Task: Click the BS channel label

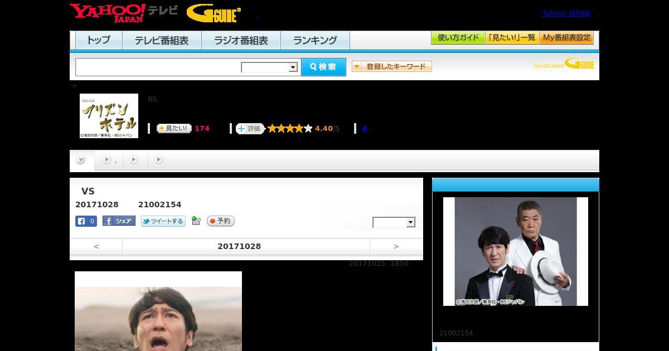Action: [x=152, y=99]
